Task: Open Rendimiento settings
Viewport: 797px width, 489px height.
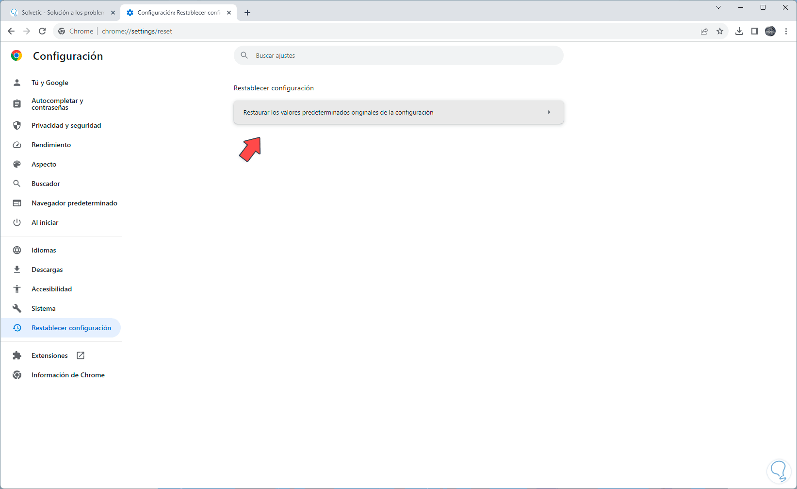Action: point(61,145)
